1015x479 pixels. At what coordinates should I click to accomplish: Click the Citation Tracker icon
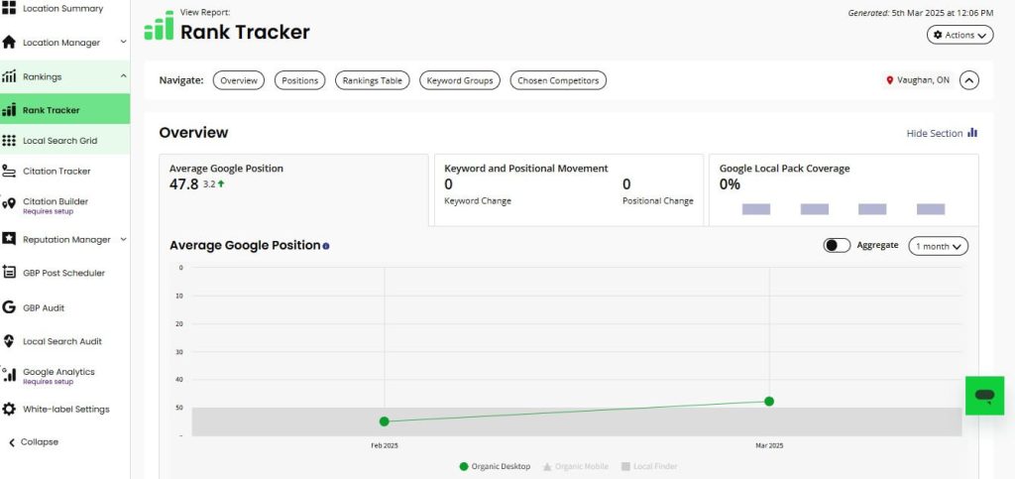tap(9, 171)
